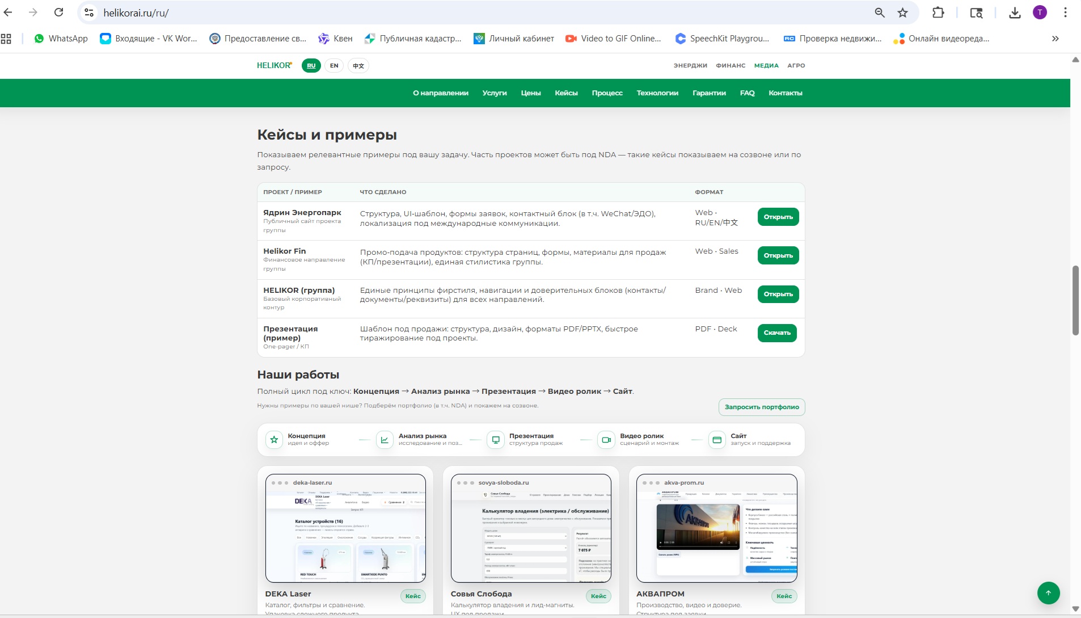
Task: Click the Кейс badge for АКВАПРОМ
Action: point(784,596)
